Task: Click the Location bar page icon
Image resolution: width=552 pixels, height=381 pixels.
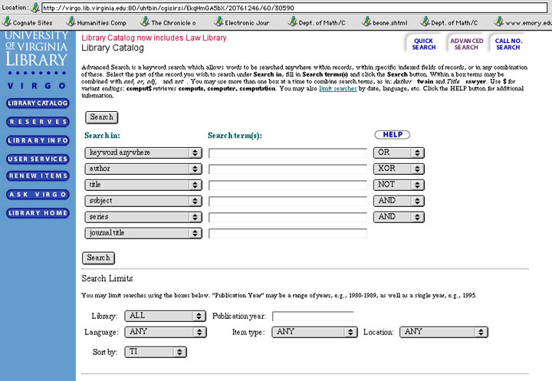Action: [x=34, y=8]
